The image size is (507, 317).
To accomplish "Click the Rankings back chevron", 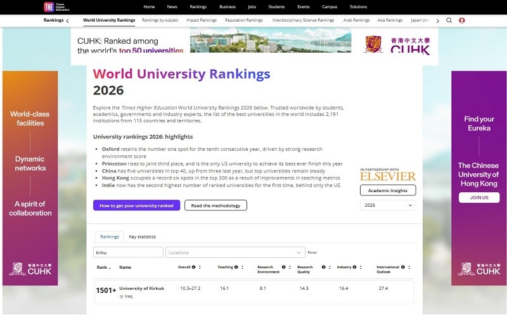I will click(x=68, y=20).
